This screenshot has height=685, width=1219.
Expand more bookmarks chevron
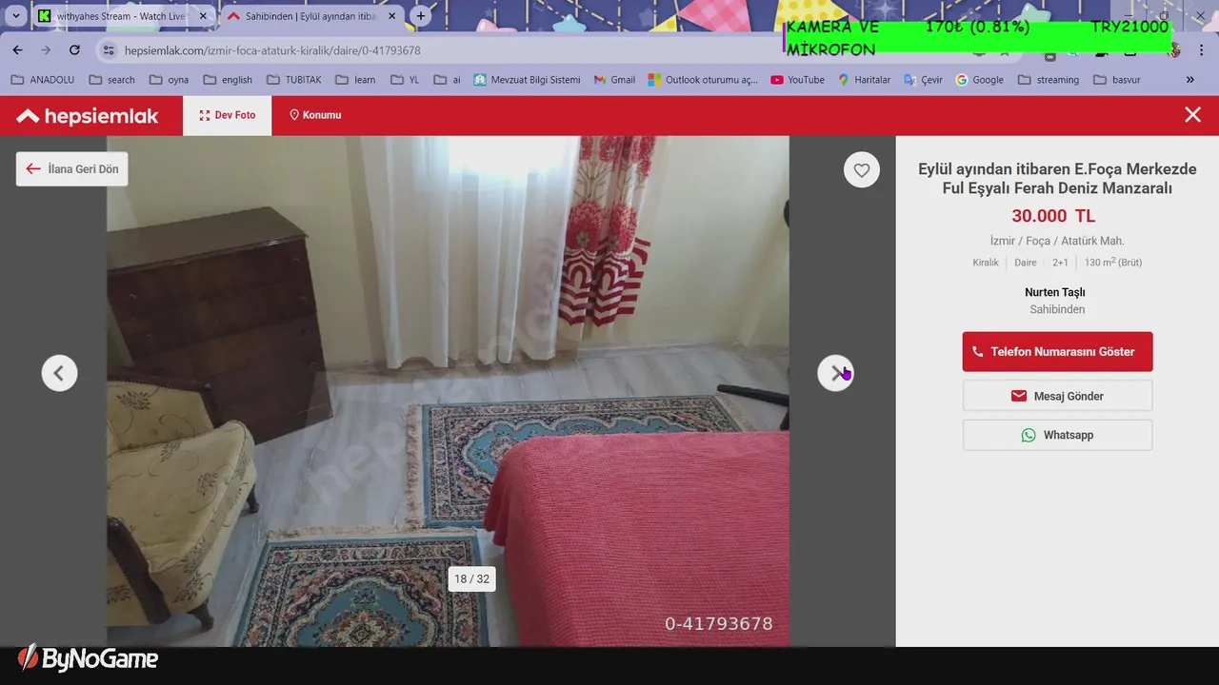(1189, 80)
